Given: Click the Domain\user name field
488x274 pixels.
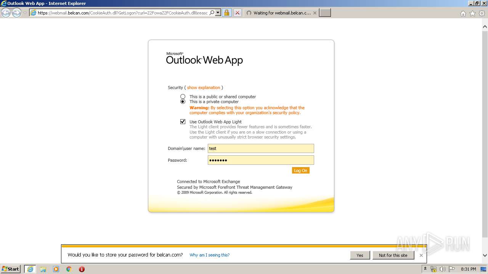Looking at the screenshot, I should click(x=261, y=148).
